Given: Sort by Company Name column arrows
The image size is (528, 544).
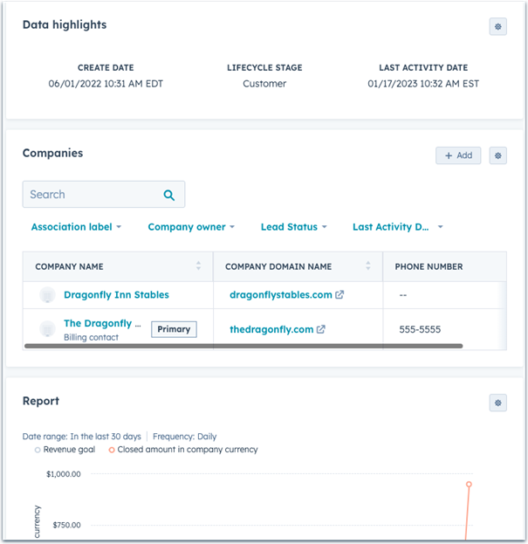Looking at the screenshot, I should [198, 265].
